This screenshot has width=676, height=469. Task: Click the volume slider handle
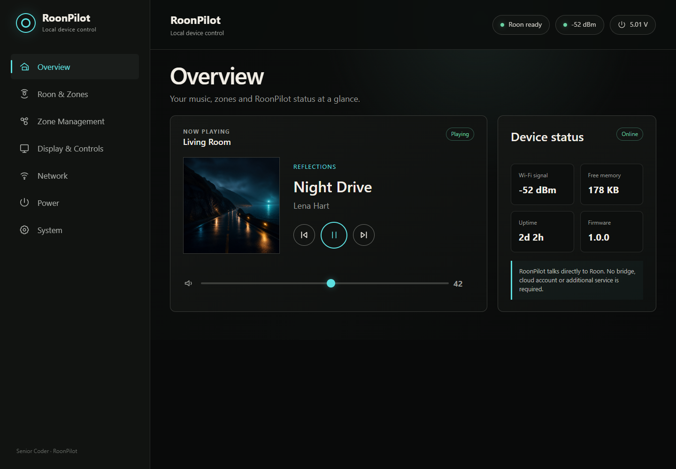[331, 283]
